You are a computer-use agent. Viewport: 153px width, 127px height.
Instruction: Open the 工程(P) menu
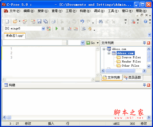click(71, 11)
